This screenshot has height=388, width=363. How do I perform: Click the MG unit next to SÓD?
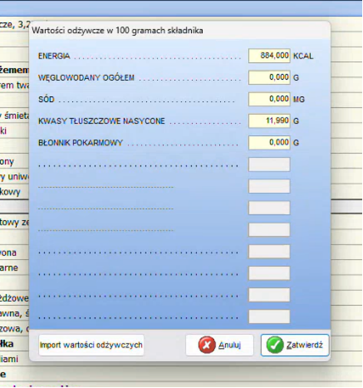(x=299, y=99)
